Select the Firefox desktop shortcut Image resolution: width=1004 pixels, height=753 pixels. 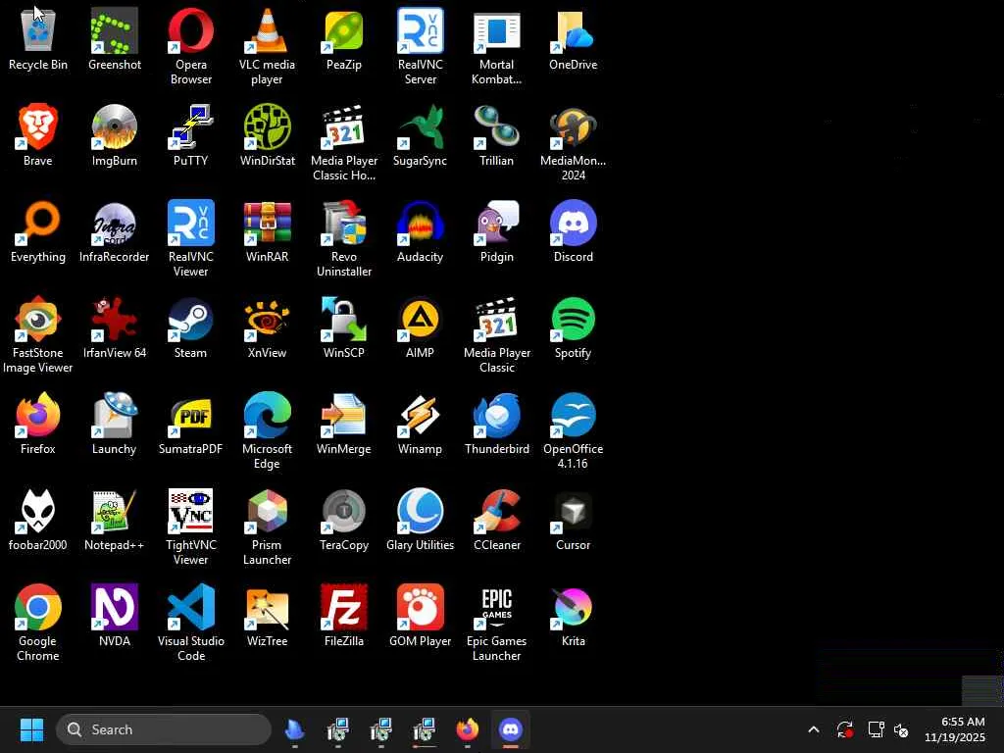click(38, 415)
